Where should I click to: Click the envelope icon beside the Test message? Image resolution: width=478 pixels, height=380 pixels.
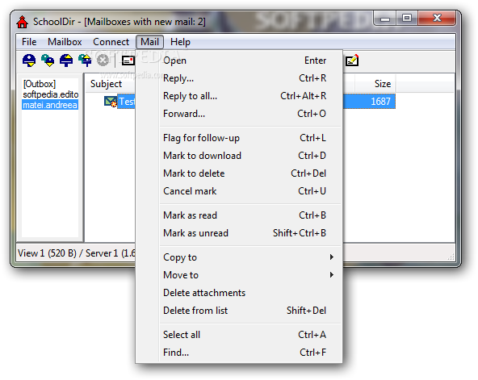[x=111, y=102]
